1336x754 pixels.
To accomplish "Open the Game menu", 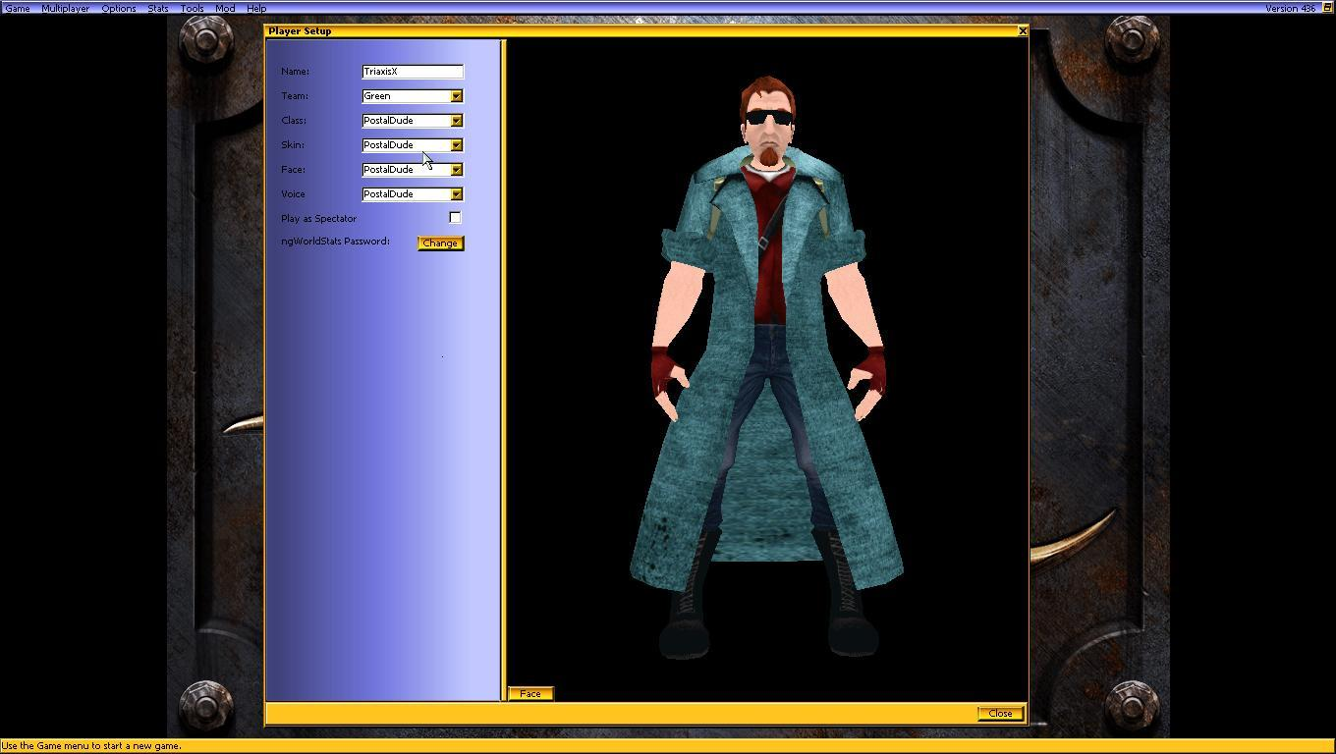I will tap(17, 8).
